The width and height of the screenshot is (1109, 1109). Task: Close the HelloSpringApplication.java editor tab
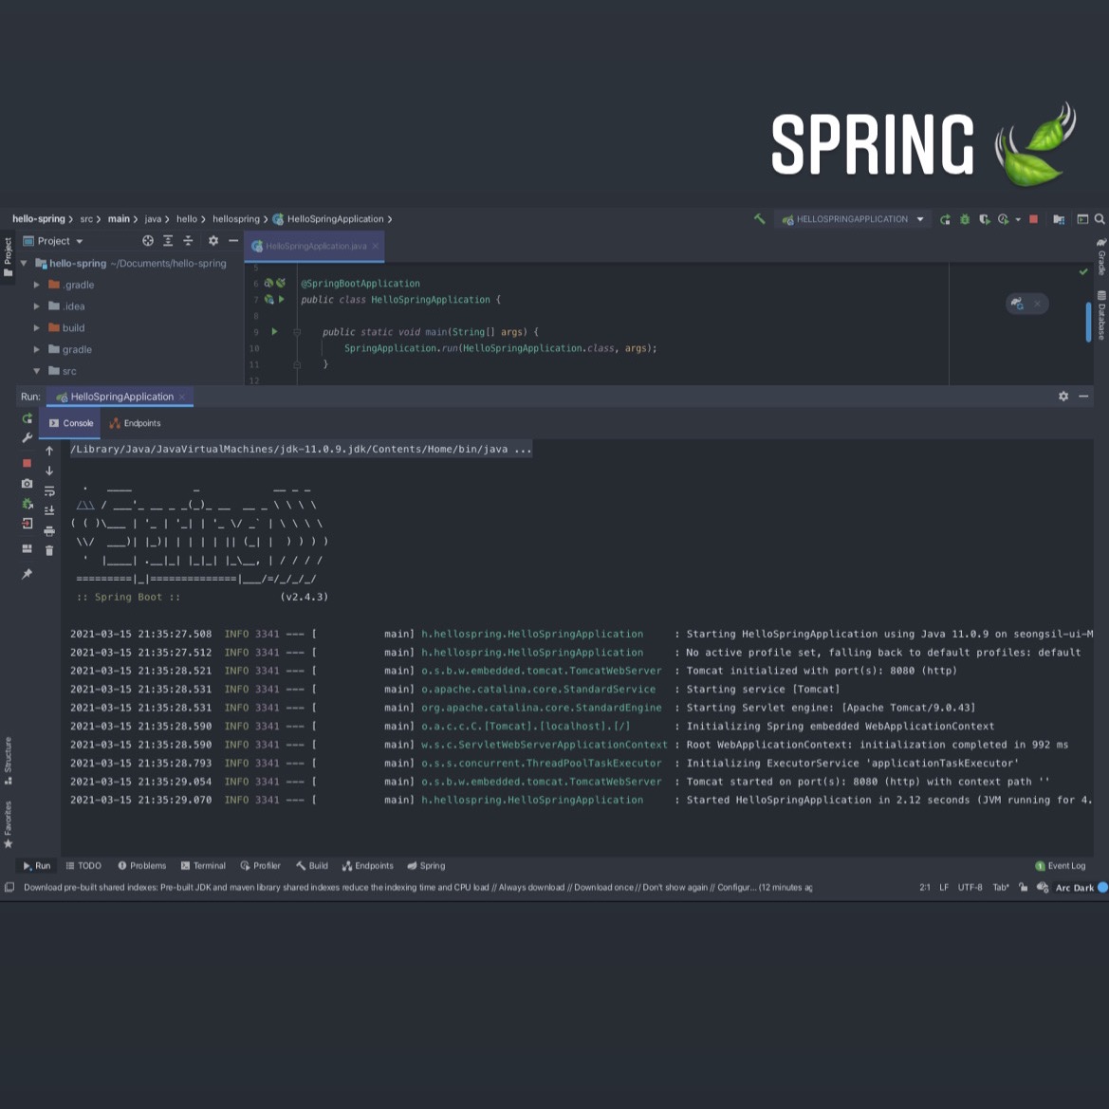376,246
